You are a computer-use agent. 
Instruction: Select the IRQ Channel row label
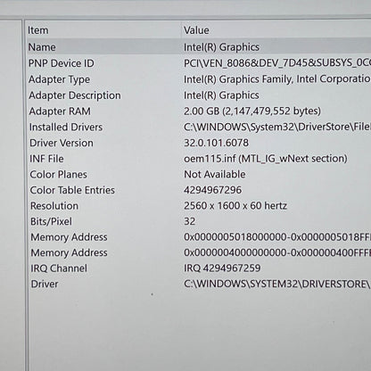[59, 268]
